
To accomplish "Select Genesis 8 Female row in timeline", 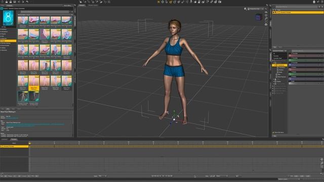I will tap(14, 146).
